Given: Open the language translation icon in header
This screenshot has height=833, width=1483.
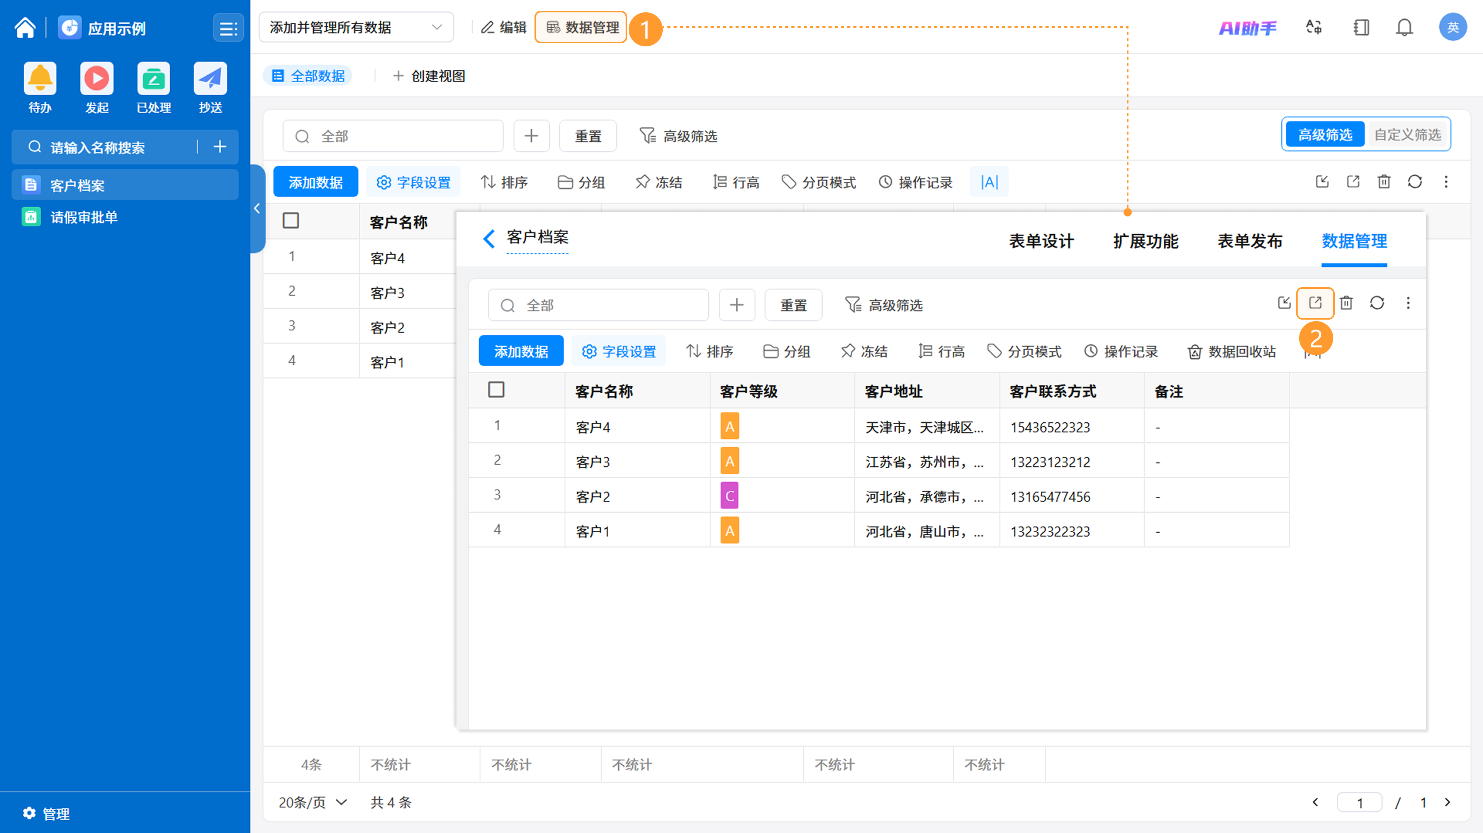Looking at the screenshot, I should 1314,27.
